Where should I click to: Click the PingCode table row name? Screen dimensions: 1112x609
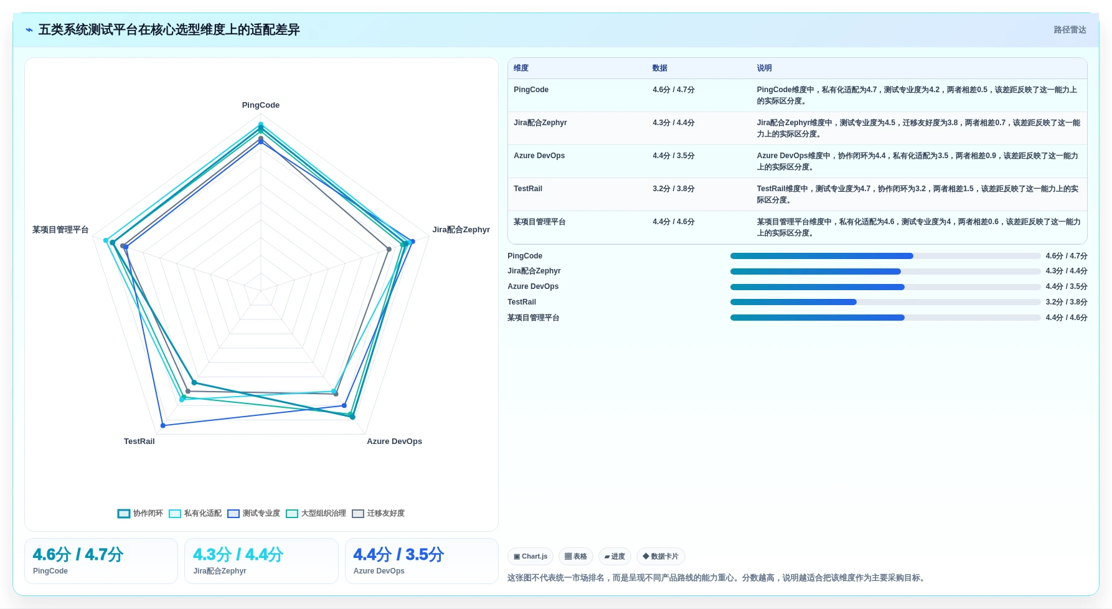(x=531, y=90)
